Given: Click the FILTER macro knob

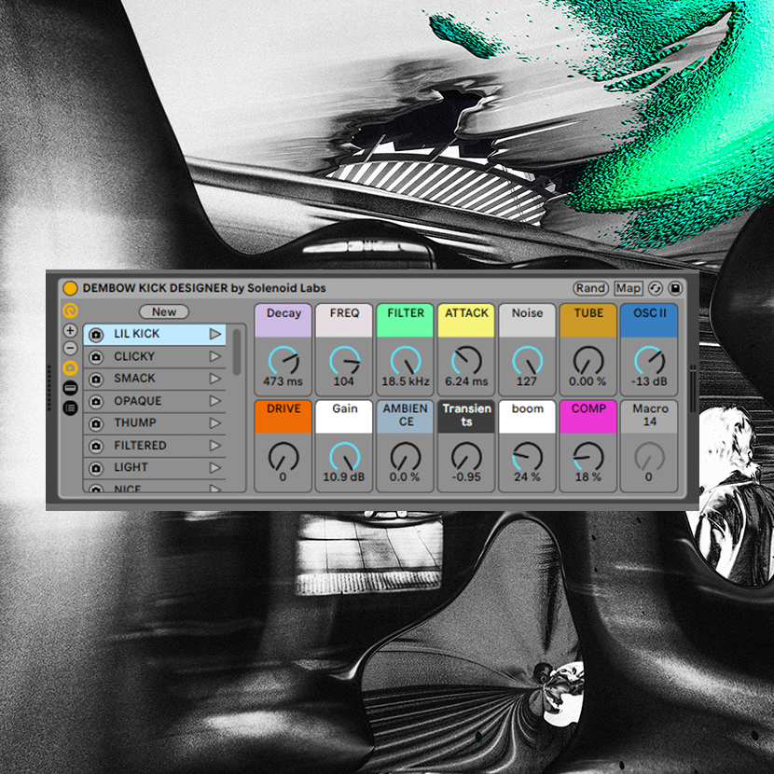Looking at the screenshot, I should (x=406, y=360).
